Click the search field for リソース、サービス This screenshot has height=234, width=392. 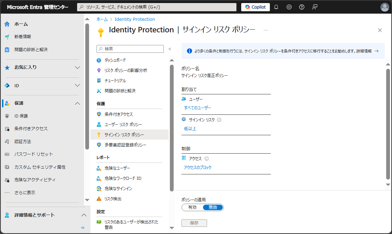[x=157, y=7]
